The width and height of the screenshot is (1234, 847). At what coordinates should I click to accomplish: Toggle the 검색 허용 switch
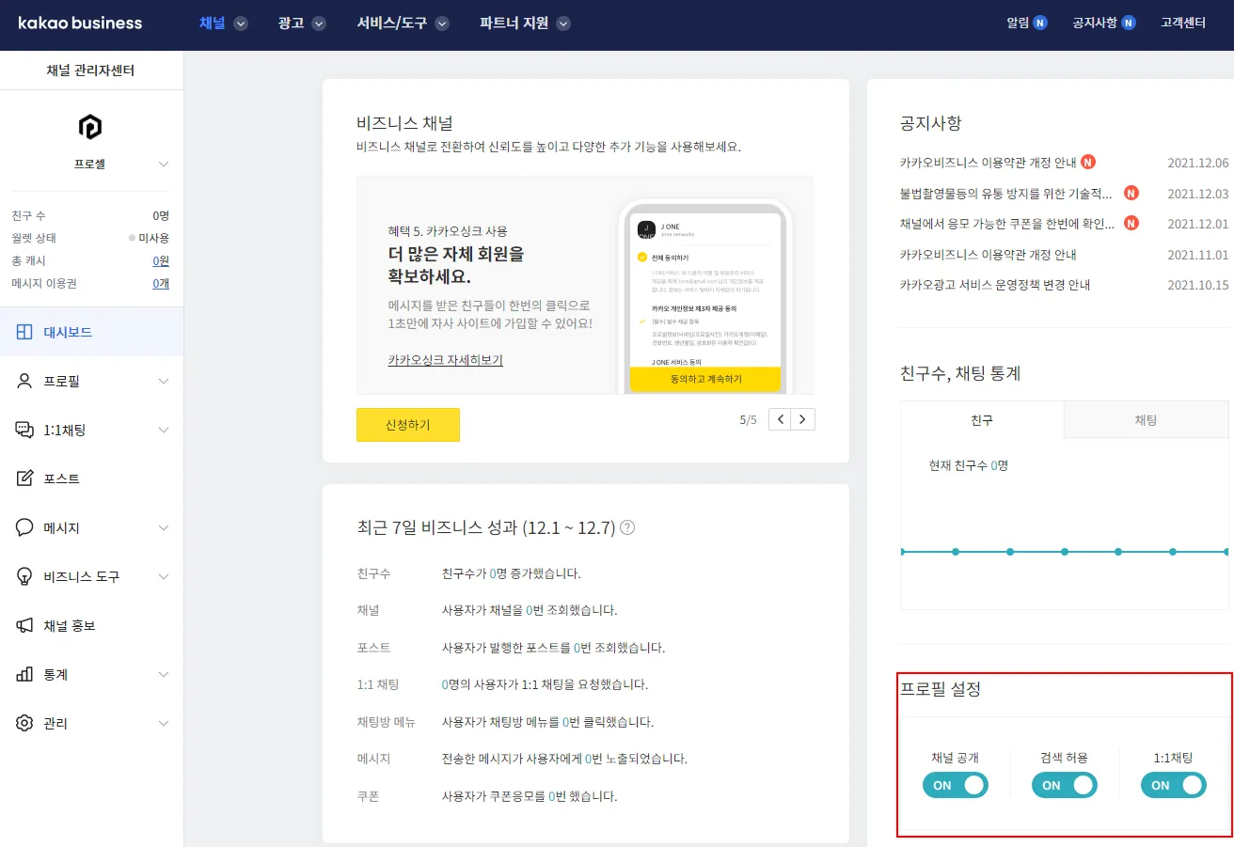1065,785
